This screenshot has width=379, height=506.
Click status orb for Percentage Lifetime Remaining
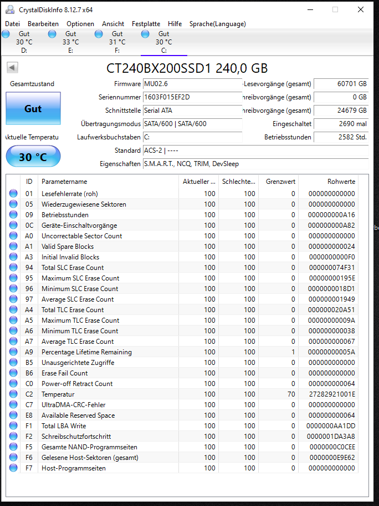click(x=13, y=352)
